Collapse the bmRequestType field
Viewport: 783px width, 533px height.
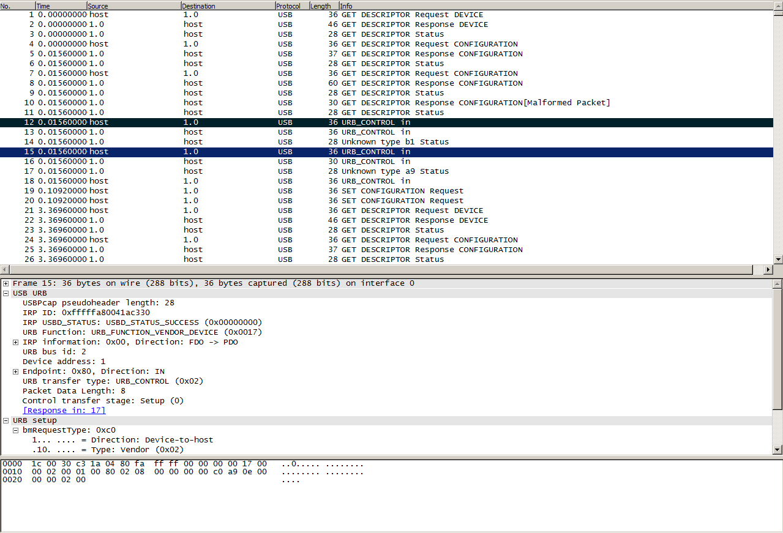click(16, 430)
